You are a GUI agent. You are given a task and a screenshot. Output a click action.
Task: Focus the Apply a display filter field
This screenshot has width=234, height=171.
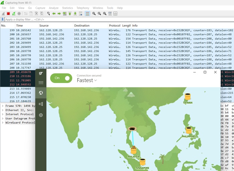tap(119, 19)
